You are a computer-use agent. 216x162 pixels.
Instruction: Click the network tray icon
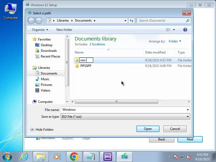point(182,157)
